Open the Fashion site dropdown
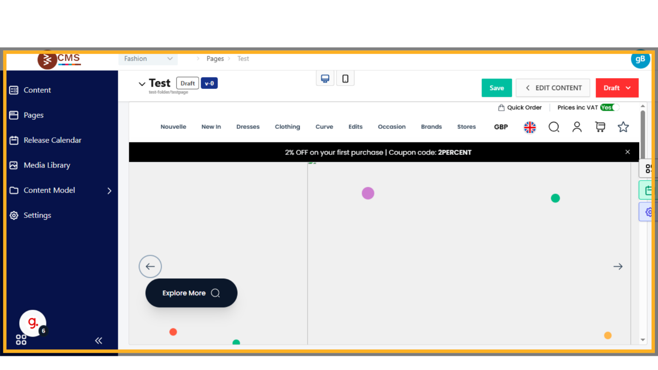This screenshot has height=370, width=658. pyautogui.click(x=148, y=59)
